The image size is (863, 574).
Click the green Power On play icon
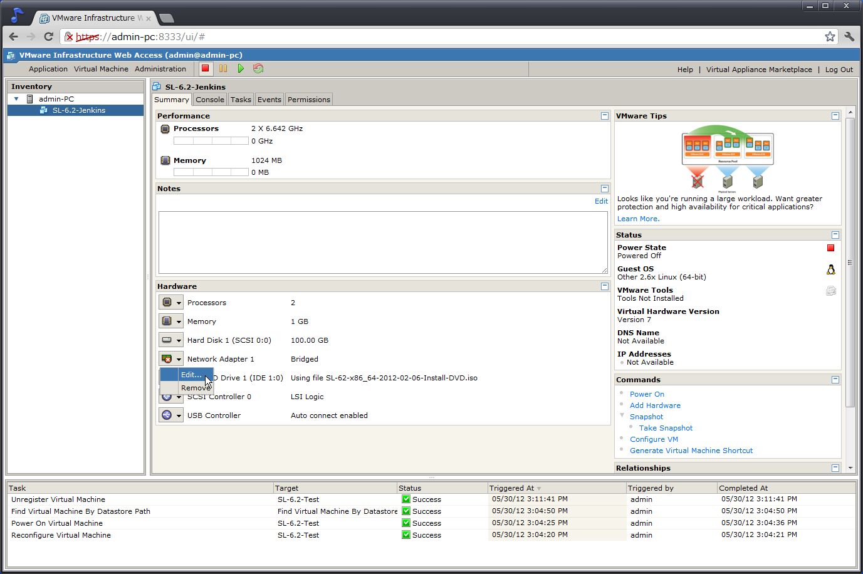pyautogui.click(x=241, y=68)
